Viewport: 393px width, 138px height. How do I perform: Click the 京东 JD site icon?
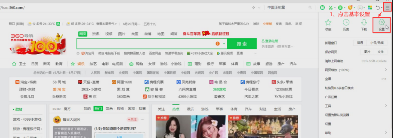point(85,97)
